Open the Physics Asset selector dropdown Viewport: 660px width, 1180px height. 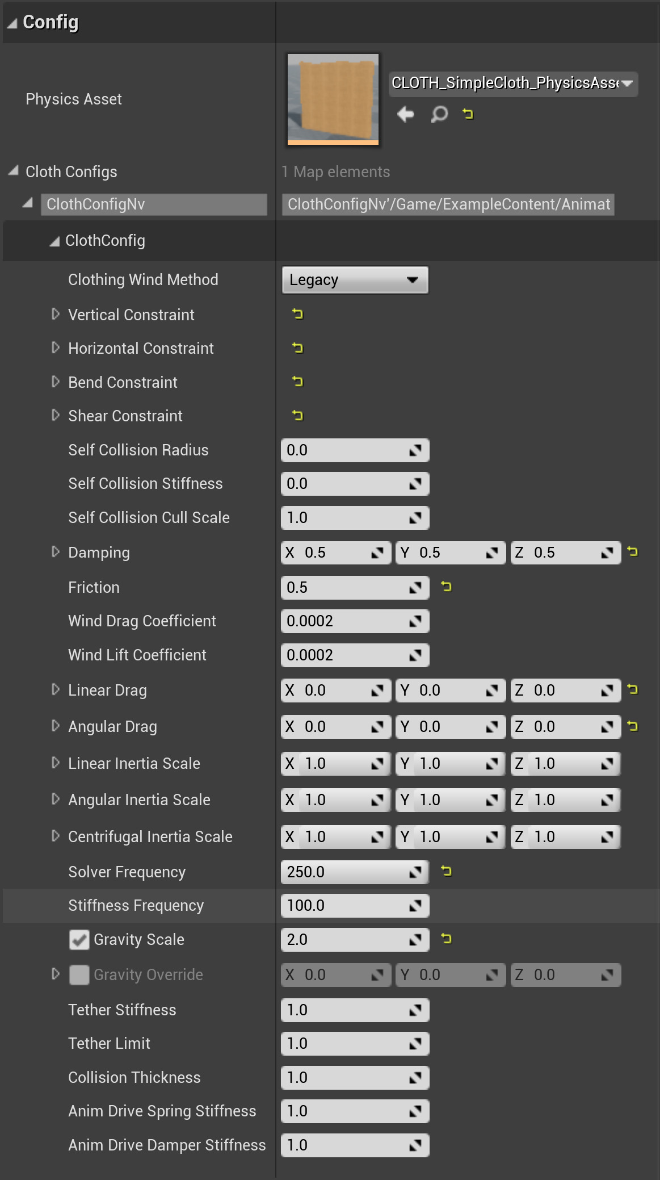513,83
